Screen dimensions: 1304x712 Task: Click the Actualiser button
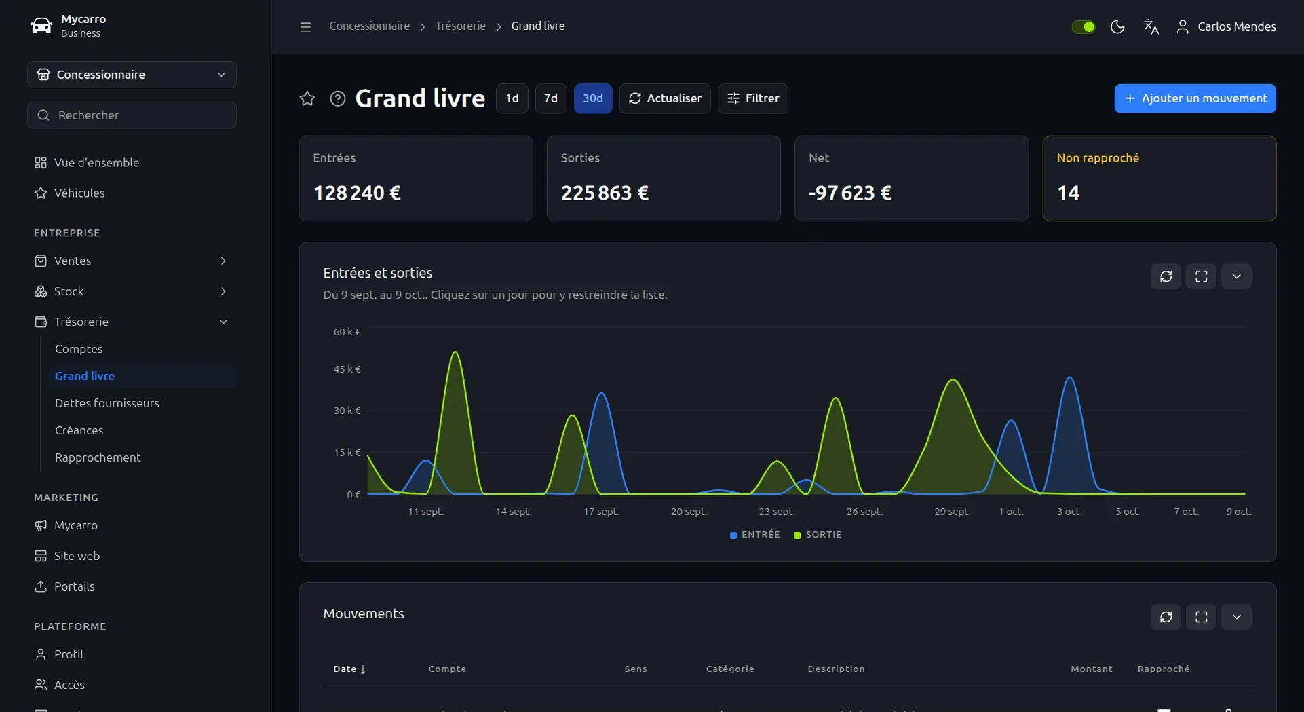665,98
